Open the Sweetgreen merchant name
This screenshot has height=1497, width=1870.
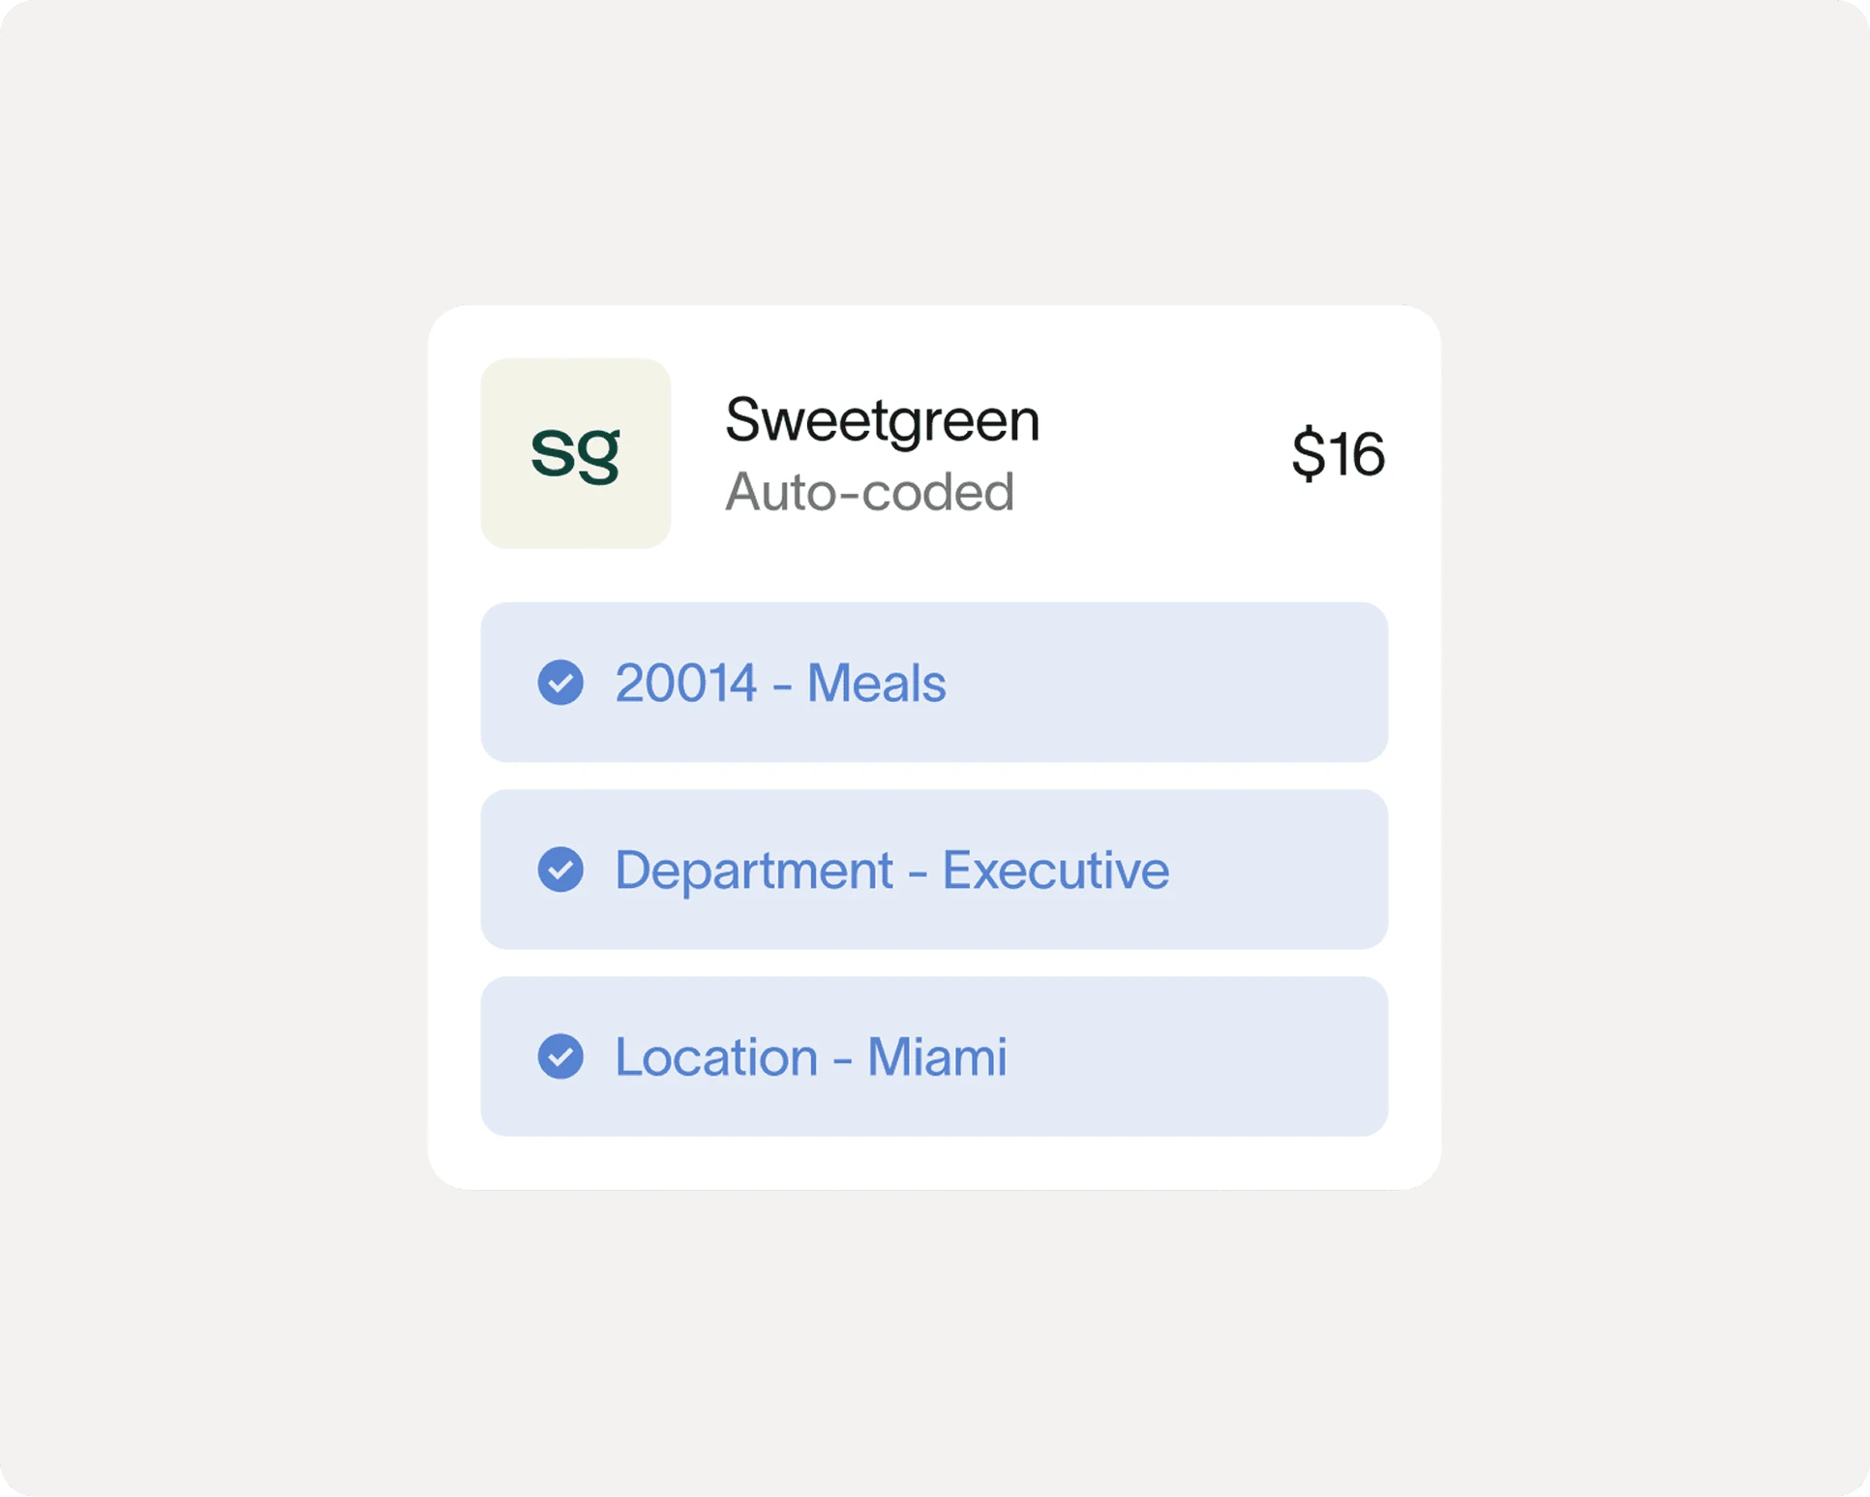point(882,420)
